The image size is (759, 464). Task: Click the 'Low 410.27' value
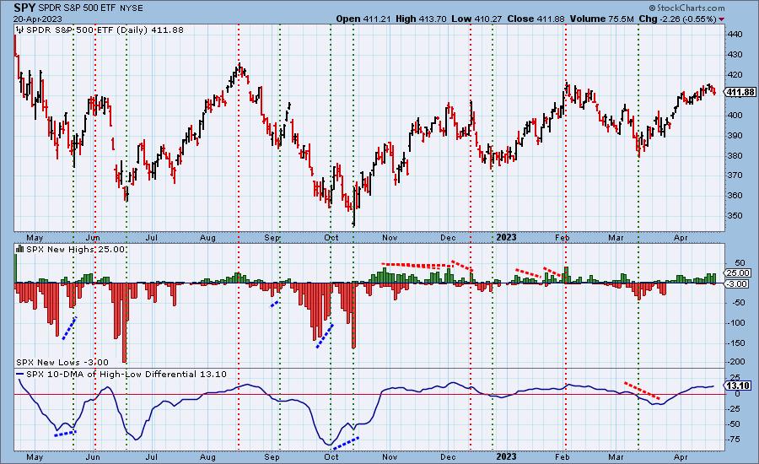(x=476, y=19)
